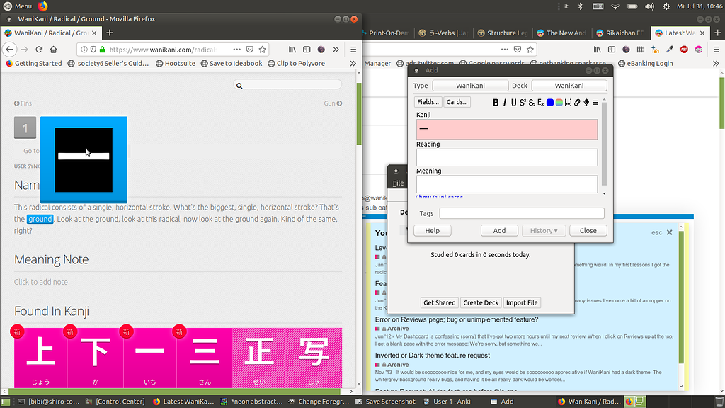The width and height of the screenshot is (725, 408).
Task: Italicize text using the editor toolbar
Action: coord(504,103)
